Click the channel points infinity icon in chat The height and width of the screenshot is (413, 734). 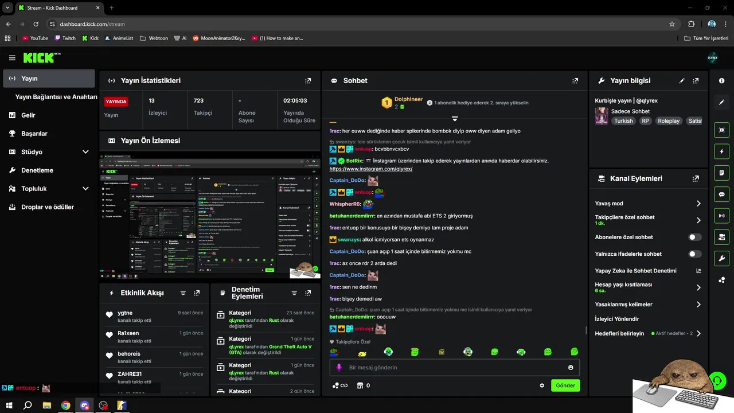(x=341, y=385)
